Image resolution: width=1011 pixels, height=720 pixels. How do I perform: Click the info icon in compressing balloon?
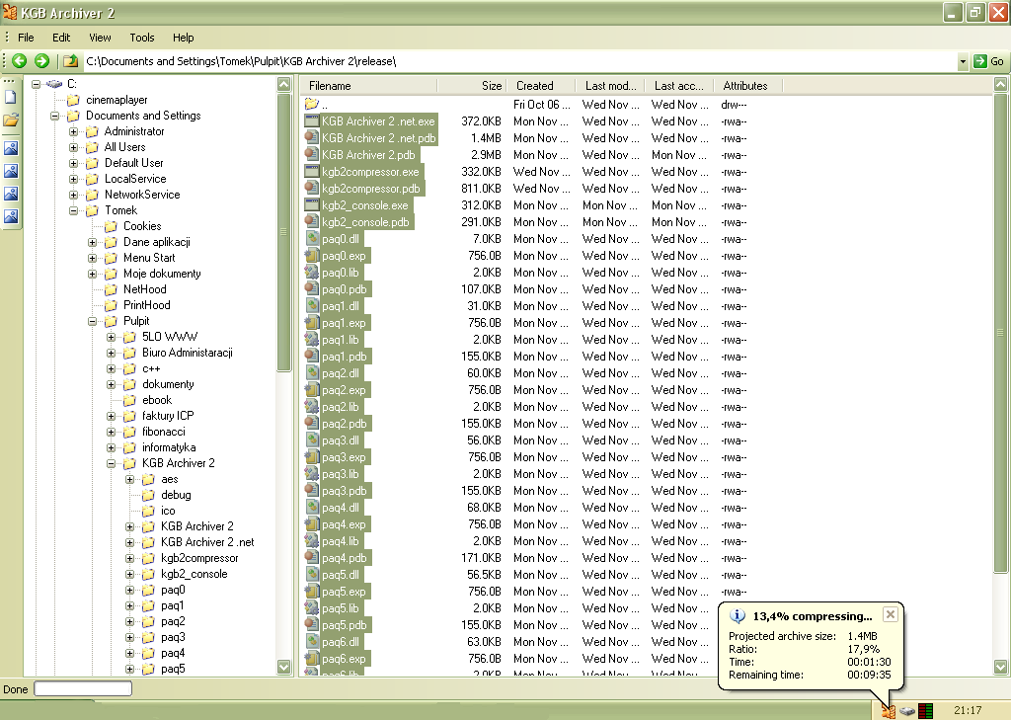point(737,616)
